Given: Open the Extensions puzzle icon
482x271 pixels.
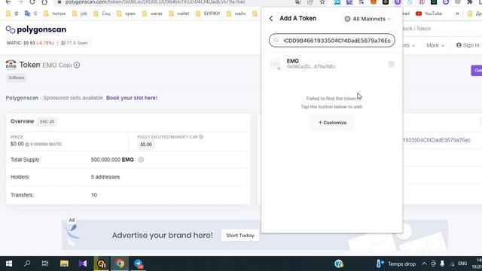Looking at the screenshot, I should coord(470,2).
